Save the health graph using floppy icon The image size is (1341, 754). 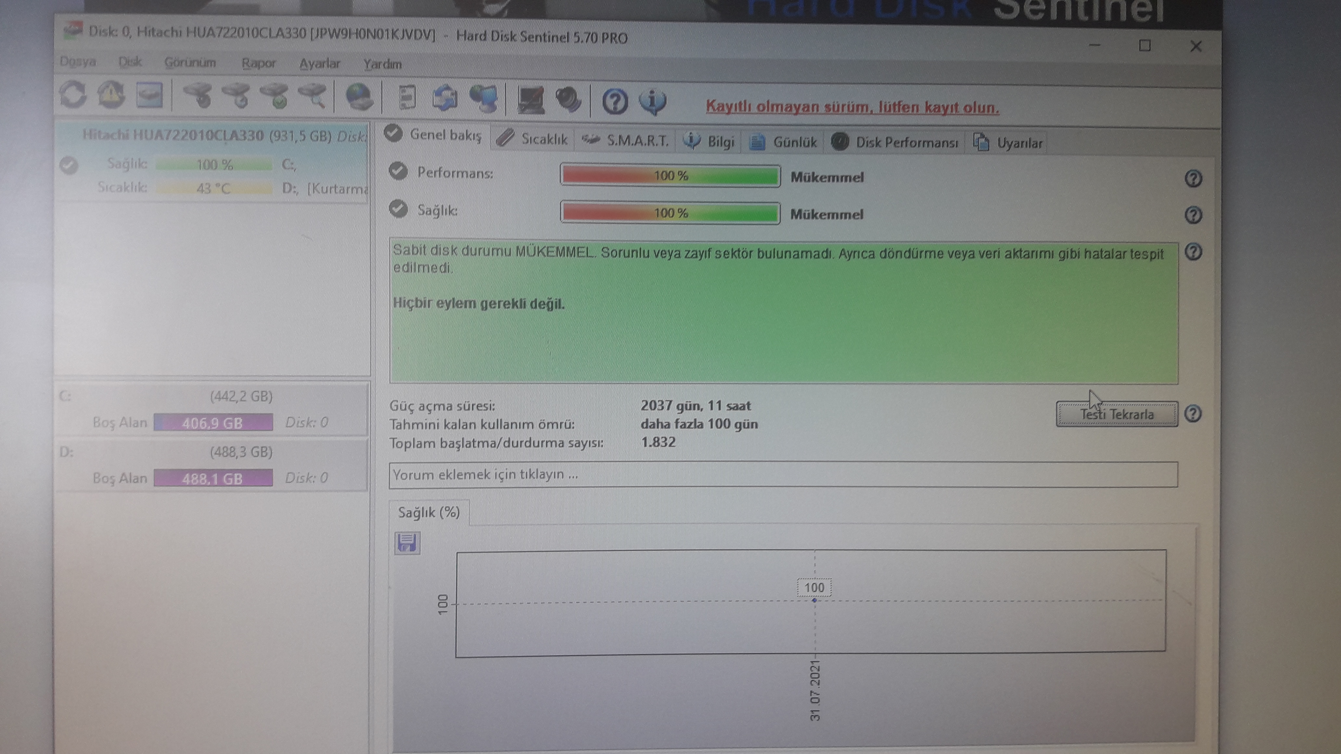[x=407, y=543]
